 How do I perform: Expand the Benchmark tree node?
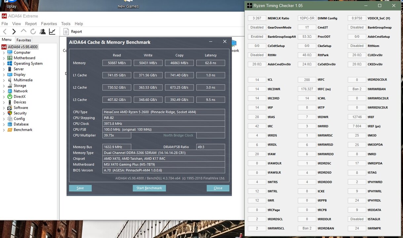click(x=4, y=130)
